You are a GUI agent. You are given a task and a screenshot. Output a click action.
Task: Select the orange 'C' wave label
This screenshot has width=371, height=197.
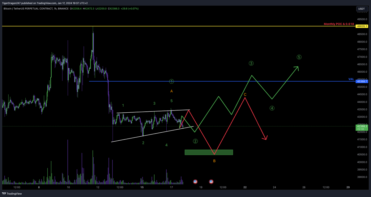click(x=245, y=94)
